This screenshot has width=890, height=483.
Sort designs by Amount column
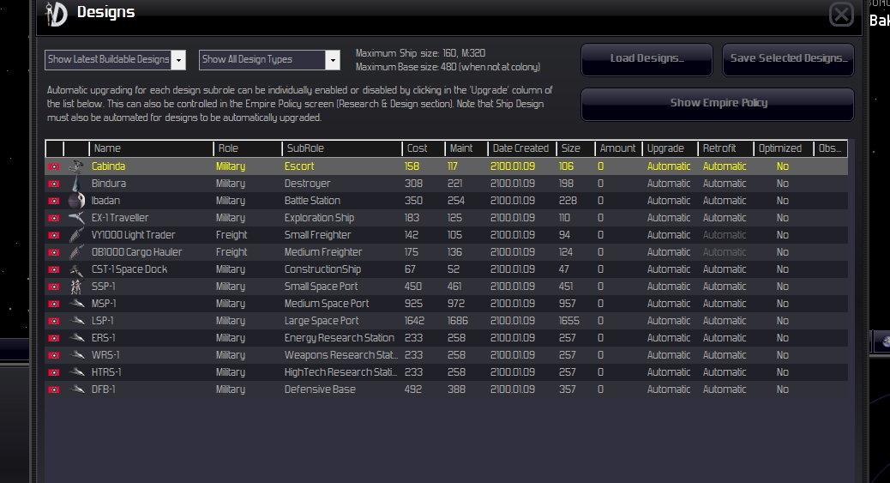pyautogui.click(x=618, y=148)
